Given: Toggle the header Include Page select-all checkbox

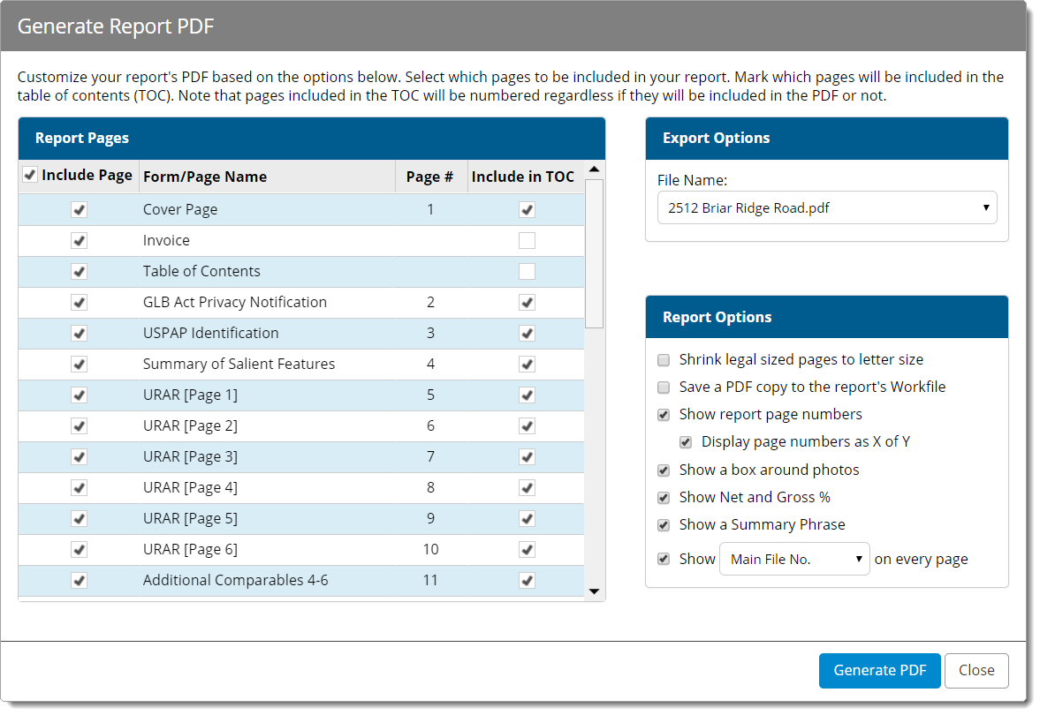Looking at the screenshot, I should point(29,176).
